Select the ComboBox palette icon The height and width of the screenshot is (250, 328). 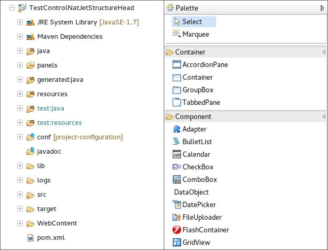(x=176, y=179)
